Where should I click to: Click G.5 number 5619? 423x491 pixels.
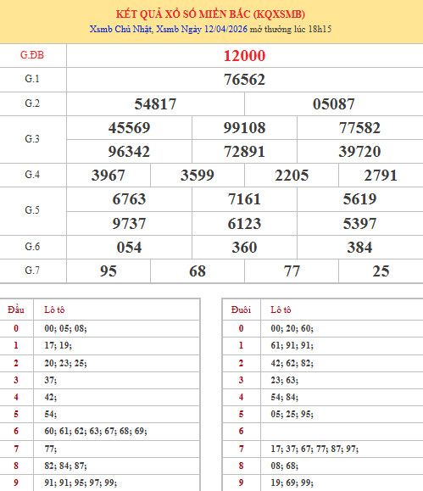point(359,199)
